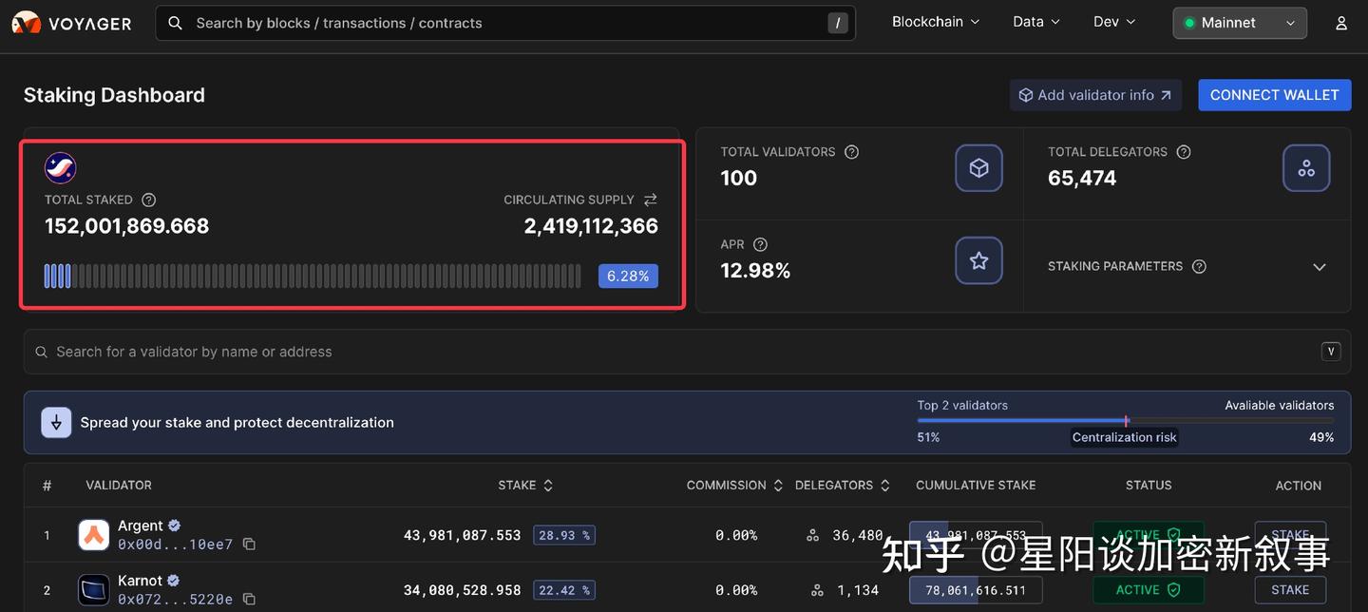Expand the Staking Parameters section
Image resolution: width=1368 pixels, height=612 pixels.
click(1319, 267)
